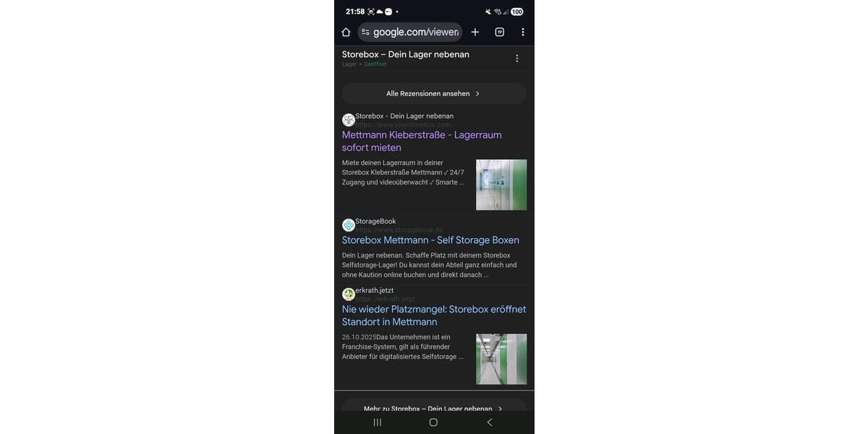The height and width of the screenshot is (434, 868).
Task: Click the StorageBook favicon icon
Action: pyautogui.click(x=349, y=225)
